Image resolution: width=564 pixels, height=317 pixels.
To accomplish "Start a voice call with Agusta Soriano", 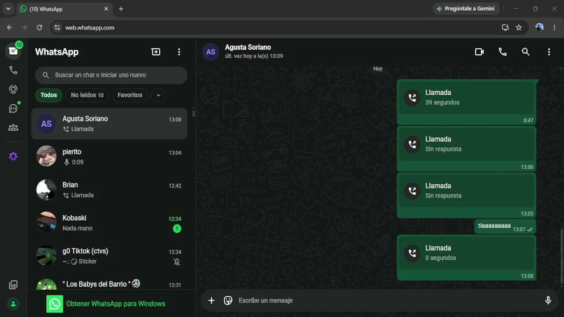I will 502,52.
